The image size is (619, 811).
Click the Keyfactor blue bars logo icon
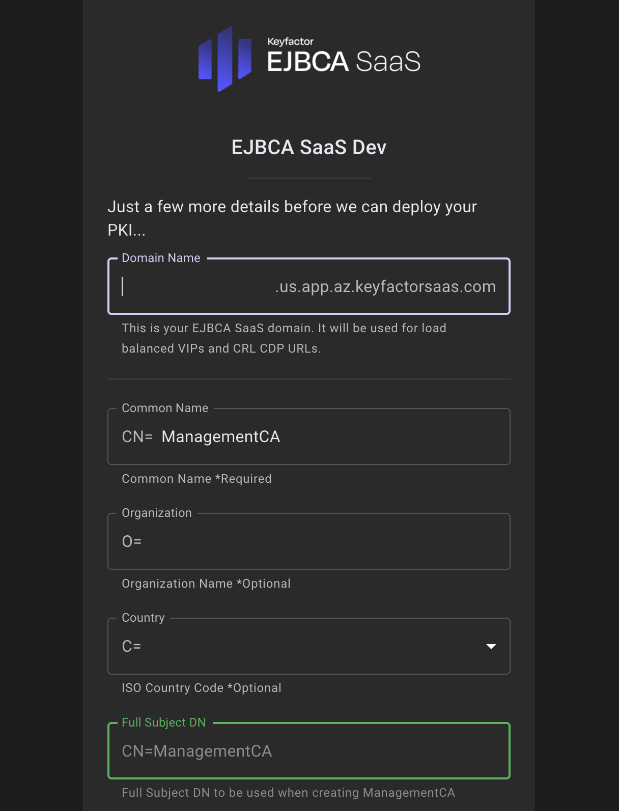click(224, 59)
